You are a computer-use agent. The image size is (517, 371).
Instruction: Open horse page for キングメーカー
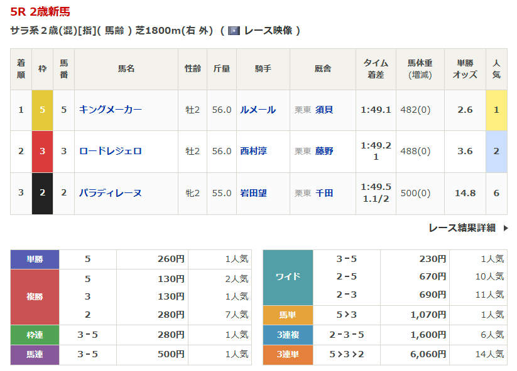tap(110, 110)
